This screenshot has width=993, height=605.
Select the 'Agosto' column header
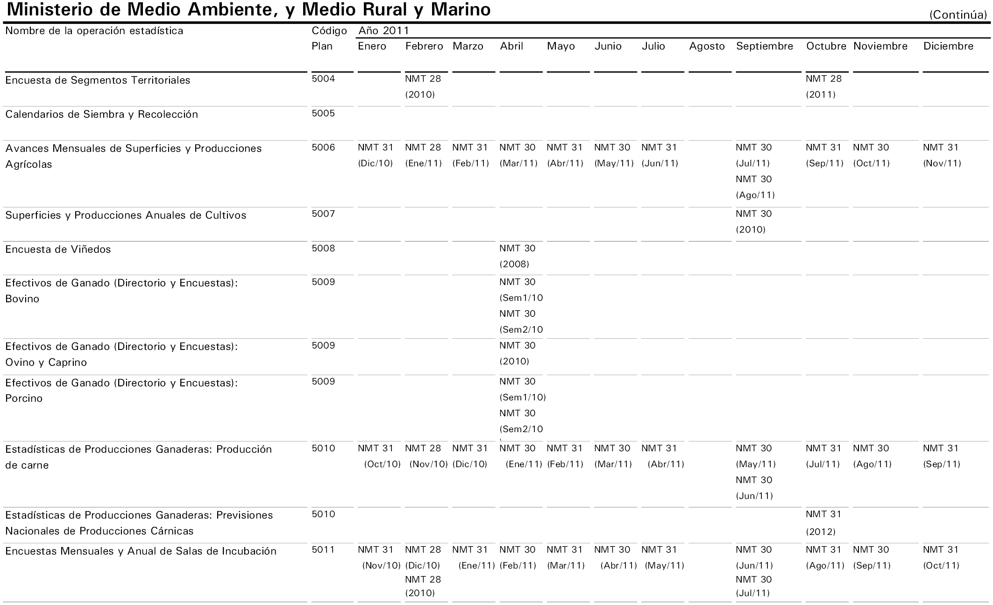(707, 46)
